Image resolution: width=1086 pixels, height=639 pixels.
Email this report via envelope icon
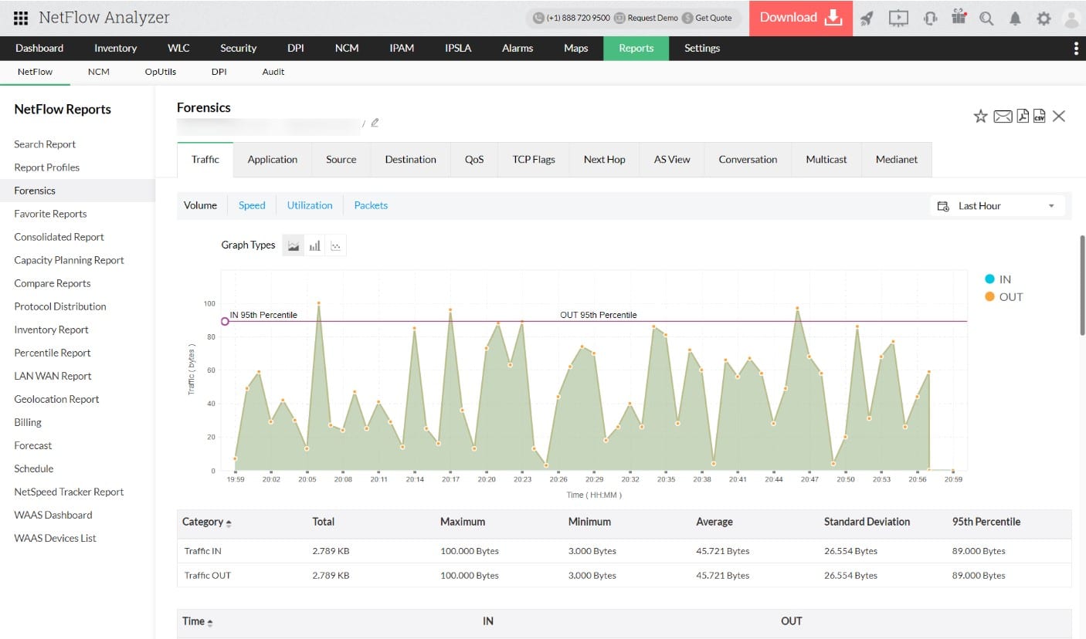[1003, 117]
